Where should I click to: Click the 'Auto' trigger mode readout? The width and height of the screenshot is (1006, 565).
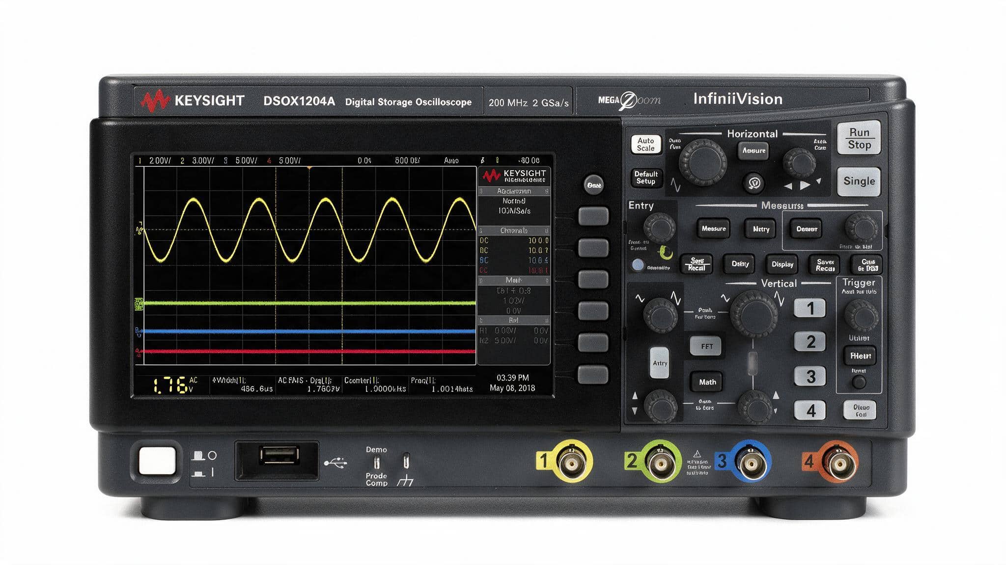click(x=451, y=160)
